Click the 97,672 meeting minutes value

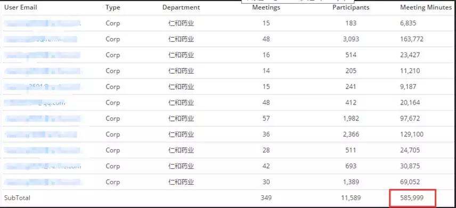(x=411, y=118)
